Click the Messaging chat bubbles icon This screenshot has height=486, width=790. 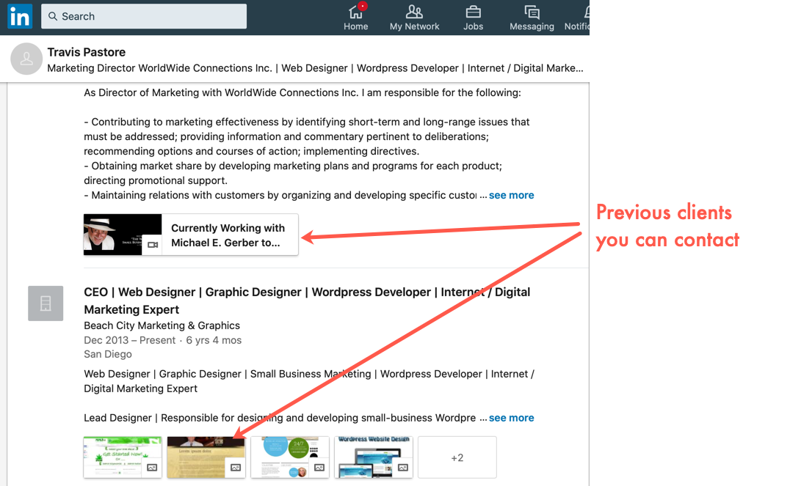tap(532, 12)
